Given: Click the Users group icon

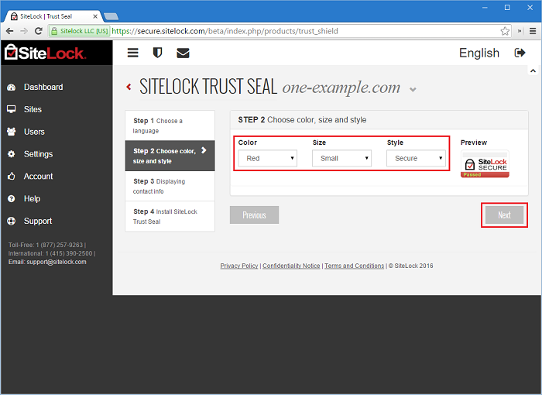Looking at the screenshot, I should pyautogui.click(x=12, y=132).
